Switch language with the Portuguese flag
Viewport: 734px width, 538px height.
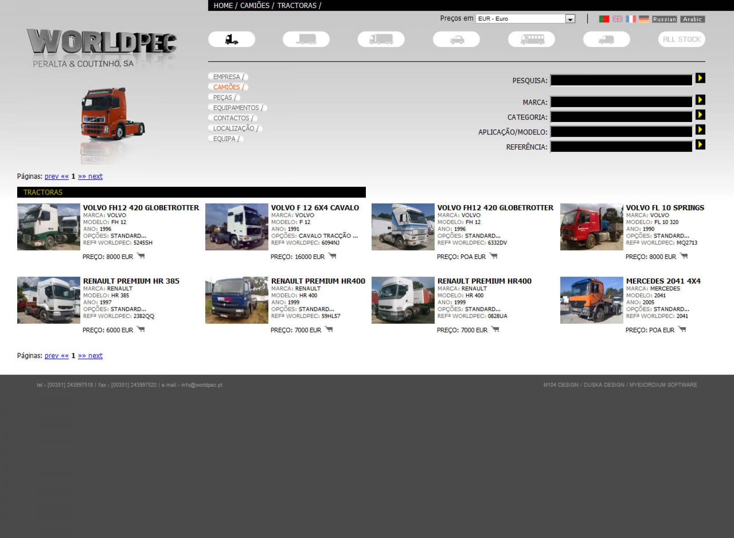click(604, 19)
